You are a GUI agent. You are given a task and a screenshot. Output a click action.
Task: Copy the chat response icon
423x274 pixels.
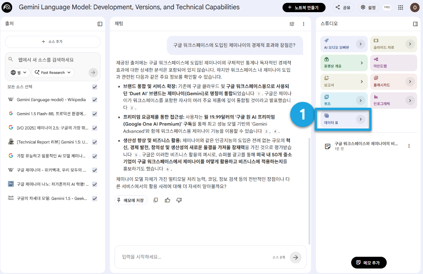[x=155, y=200]
